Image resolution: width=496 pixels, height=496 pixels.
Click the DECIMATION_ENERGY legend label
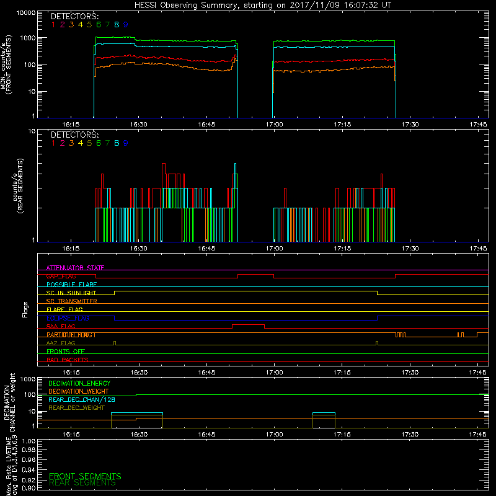[x=79, y=383]
